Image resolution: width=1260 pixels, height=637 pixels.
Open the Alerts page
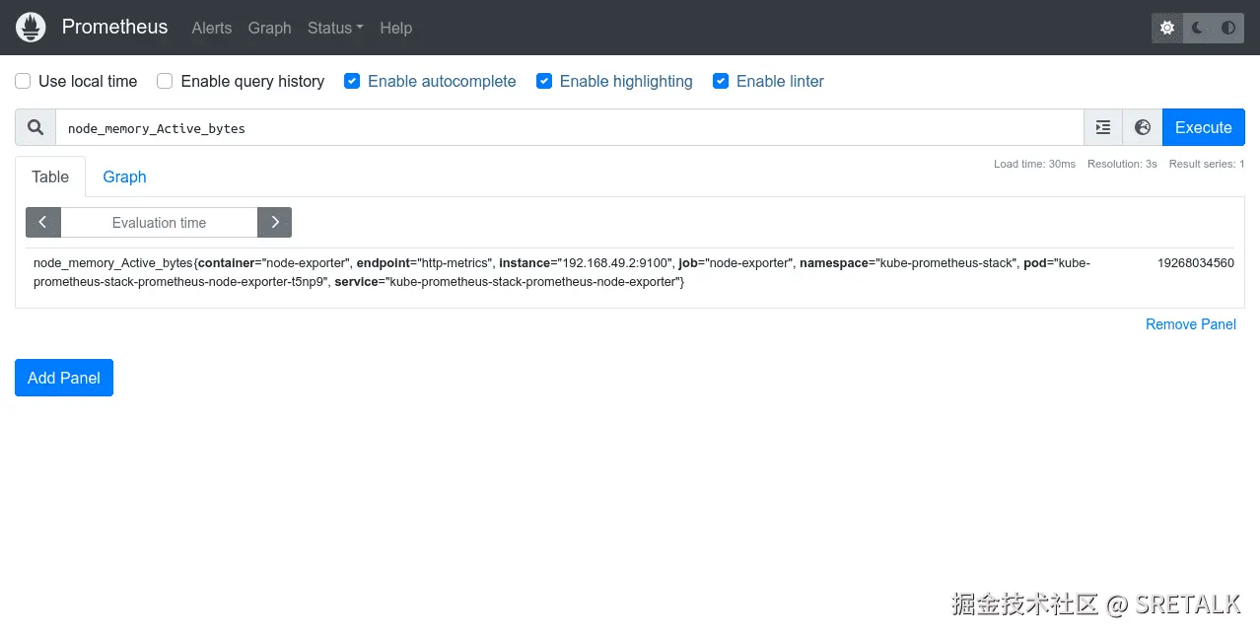point(212,28)
